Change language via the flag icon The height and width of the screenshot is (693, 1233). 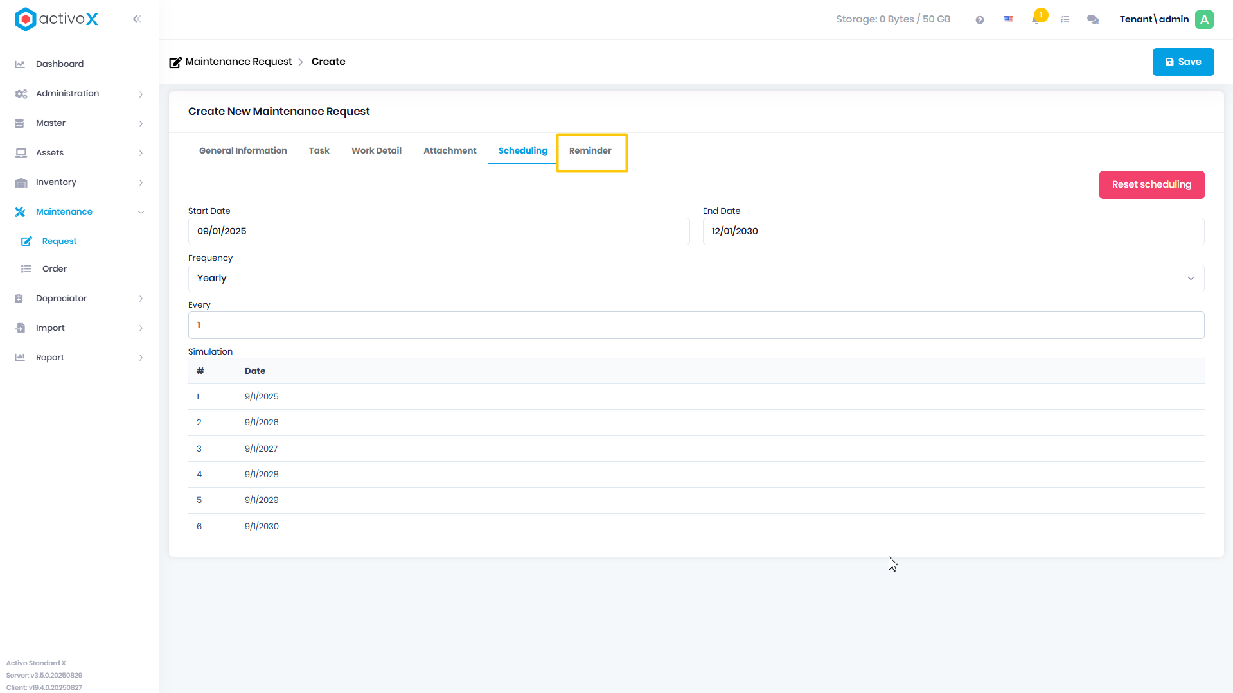(1009, 19)
